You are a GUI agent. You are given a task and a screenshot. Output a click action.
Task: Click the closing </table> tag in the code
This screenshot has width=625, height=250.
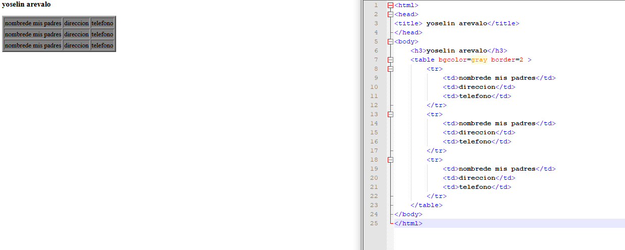pyautogui.click(x=427, y=205)
